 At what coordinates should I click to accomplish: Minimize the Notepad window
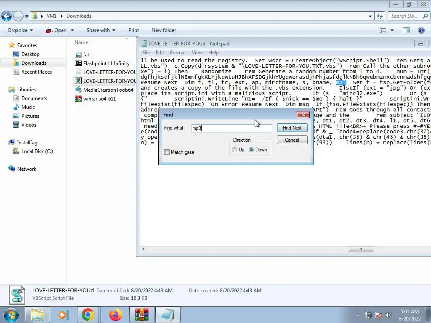[x=420, y=44]
